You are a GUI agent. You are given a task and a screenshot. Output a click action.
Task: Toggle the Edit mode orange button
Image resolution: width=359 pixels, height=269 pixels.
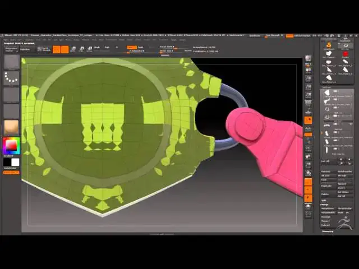tap(56, 49)
